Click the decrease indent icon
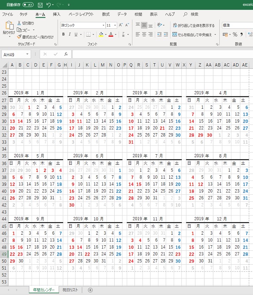253x295 pixels. 159,34
